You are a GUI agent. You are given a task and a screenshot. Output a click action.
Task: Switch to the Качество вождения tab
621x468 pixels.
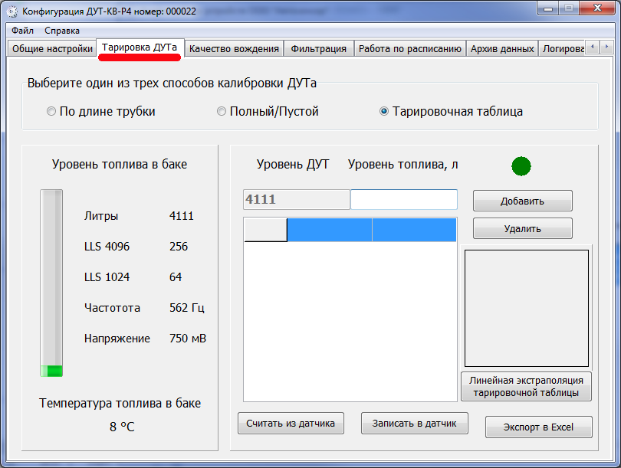tap(234, 49)
